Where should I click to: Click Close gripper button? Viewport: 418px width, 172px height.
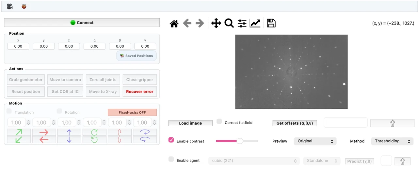click(x=140, y=80)
